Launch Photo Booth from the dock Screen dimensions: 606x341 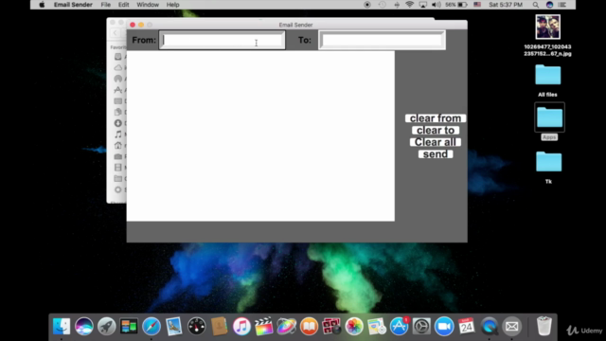[331, 326]
